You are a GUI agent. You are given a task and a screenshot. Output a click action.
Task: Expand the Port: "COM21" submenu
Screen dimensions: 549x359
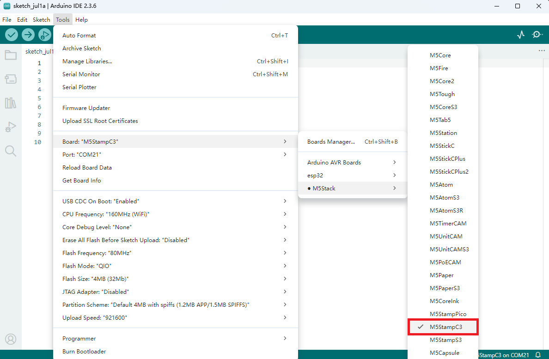176,154
